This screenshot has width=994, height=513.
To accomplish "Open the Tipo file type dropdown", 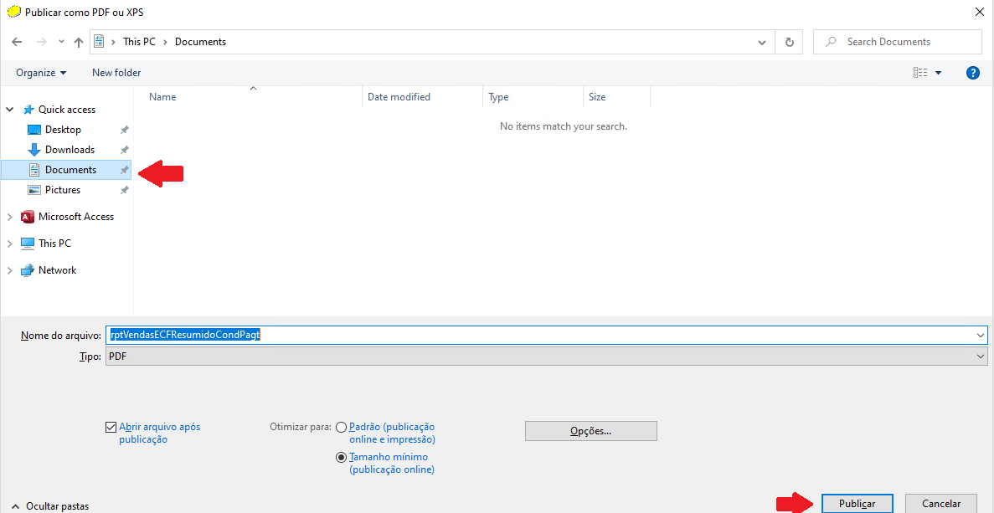I will [546, 357].
